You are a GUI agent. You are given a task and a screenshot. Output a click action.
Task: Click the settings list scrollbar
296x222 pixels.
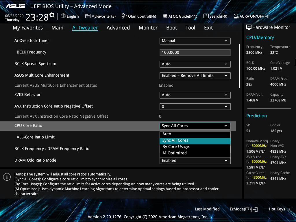(239, 66)
